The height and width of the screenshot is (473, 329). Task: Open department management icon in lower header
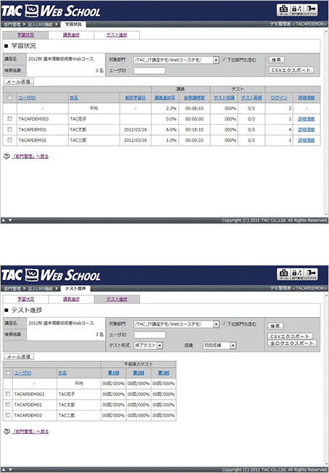pos(297,273)
